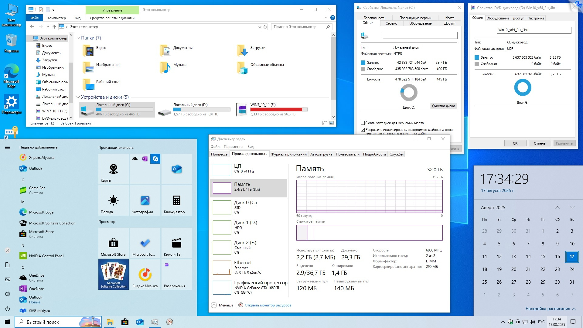Collapse the Папки (7) group
Viewport: 583px width, 328px height.
(78, 38)
